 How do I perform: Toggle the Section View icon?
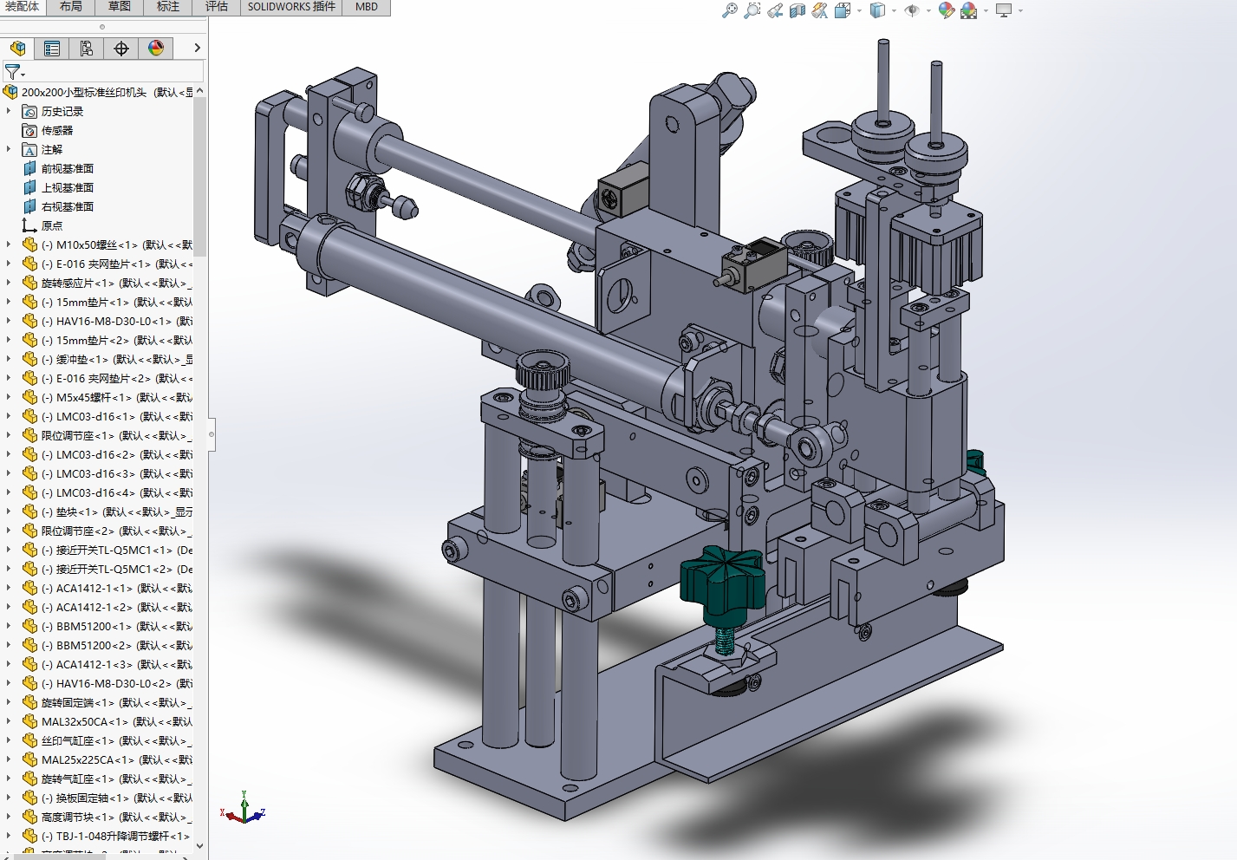798,10
